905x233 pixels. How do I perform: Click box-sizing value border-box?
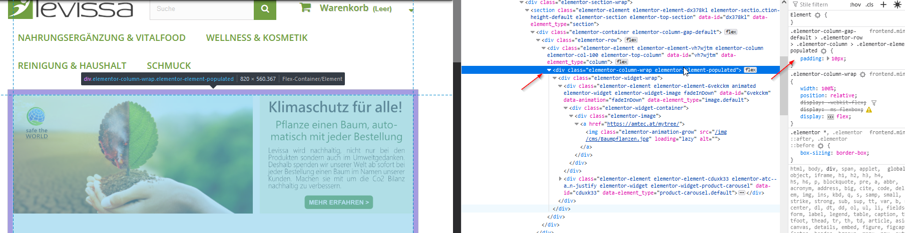point(852,153)
